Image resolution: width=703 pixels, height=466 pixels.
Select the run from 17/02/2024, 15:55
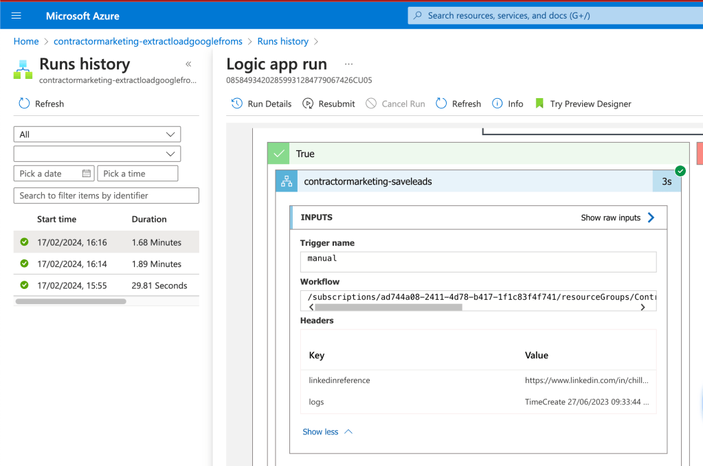tap(107, 285)
